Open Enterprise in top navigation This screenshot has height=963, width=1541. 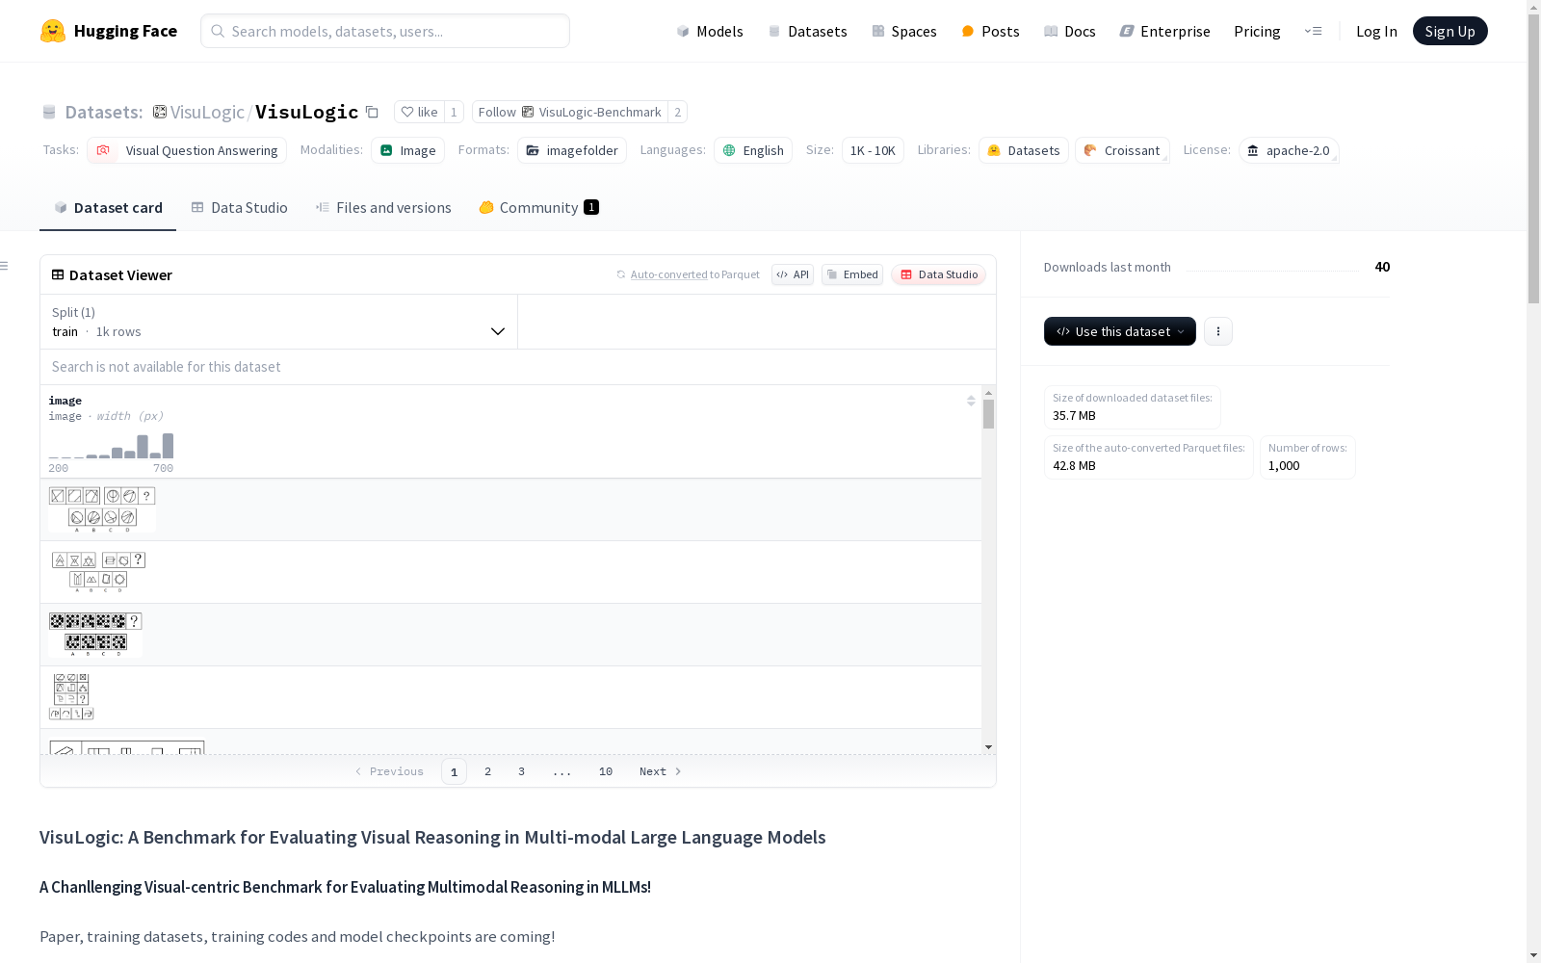click(1164, 31)
